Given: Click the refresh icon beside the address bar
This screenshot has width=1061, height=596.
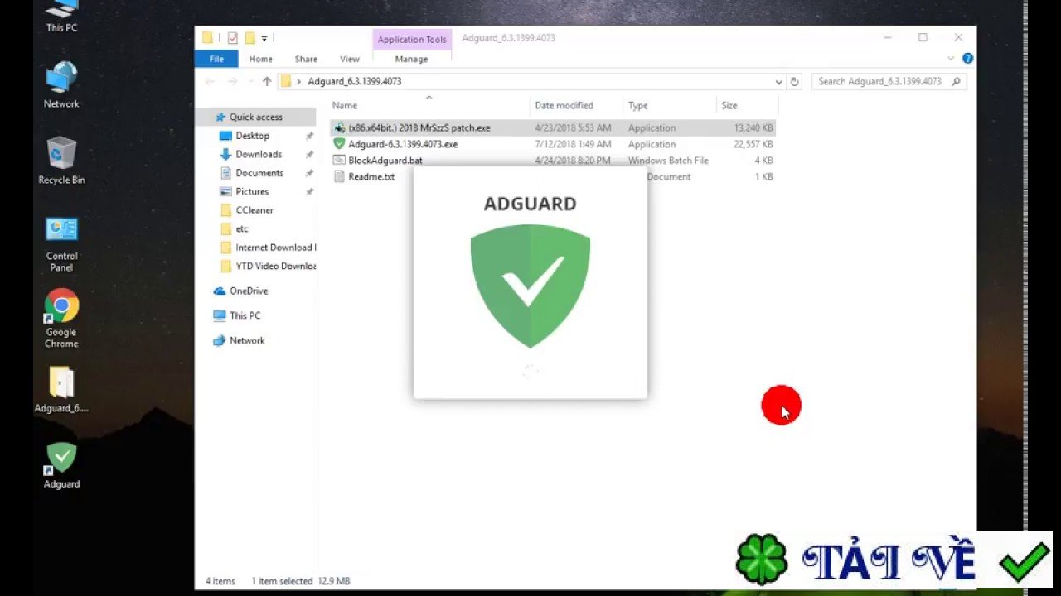Looking at the screenshot, I should [793, 81].
